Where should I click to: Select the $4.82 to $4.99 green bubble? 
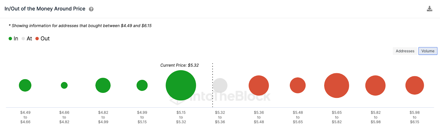tap(103, 85)
